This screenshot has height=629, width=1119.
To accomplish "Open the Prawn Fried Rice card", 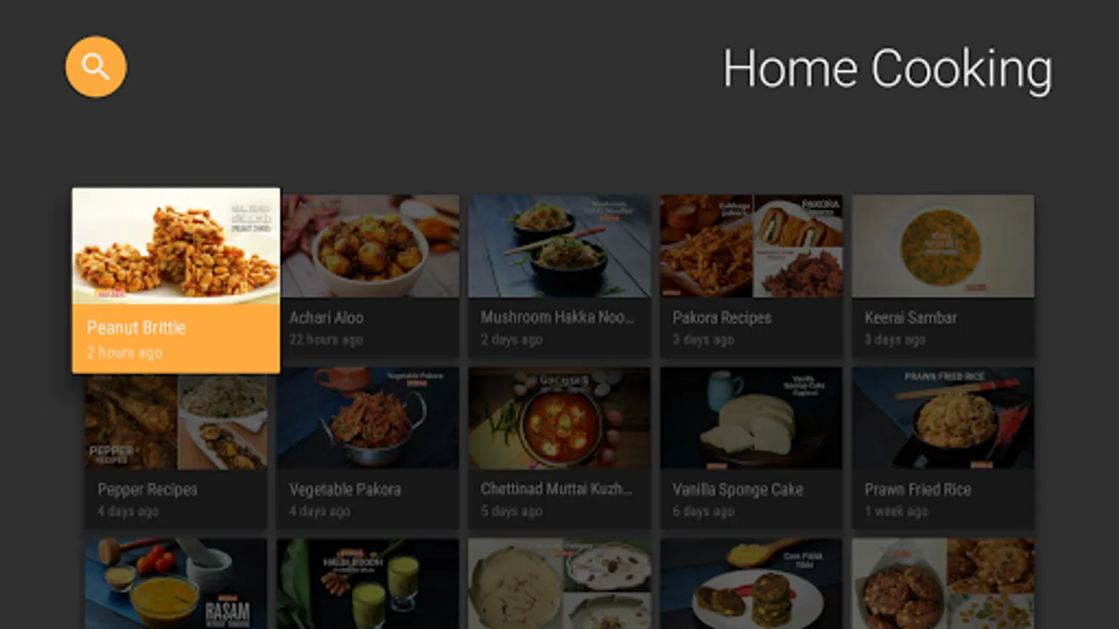I will (x=943, y=448).
